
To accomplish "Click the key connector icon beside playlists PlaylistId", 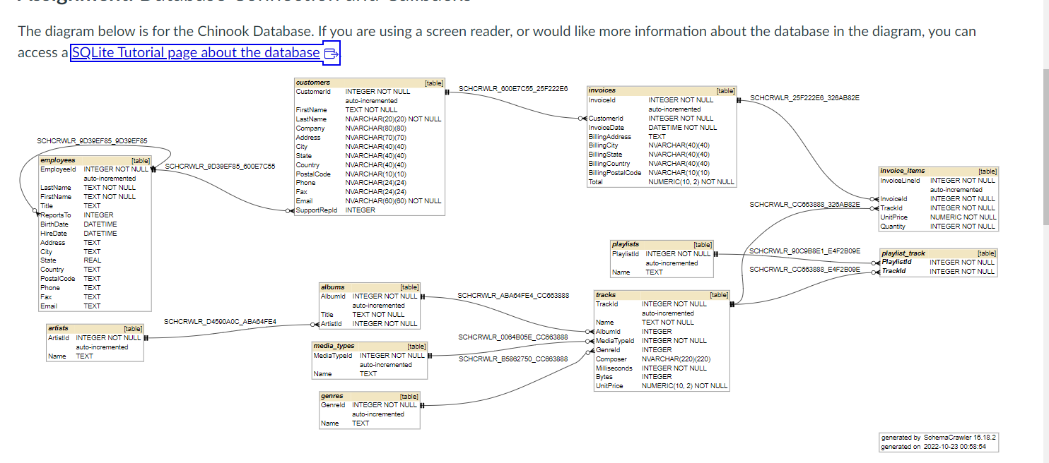I will click(716, 253).
